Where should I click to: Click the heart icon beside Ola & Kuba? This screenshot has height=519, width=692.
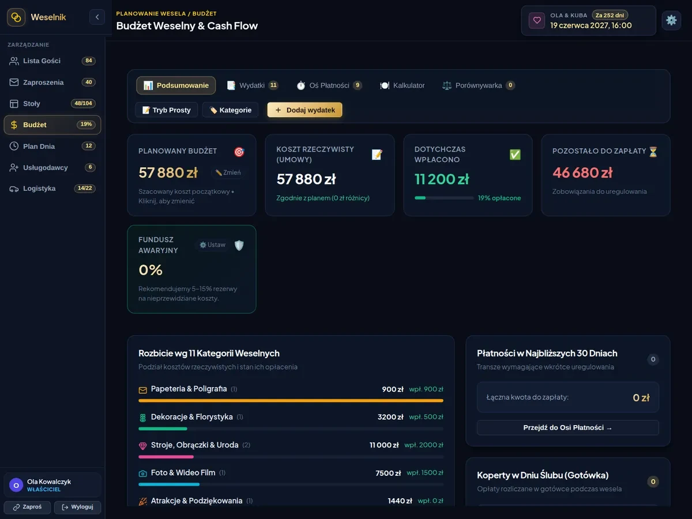537,21
